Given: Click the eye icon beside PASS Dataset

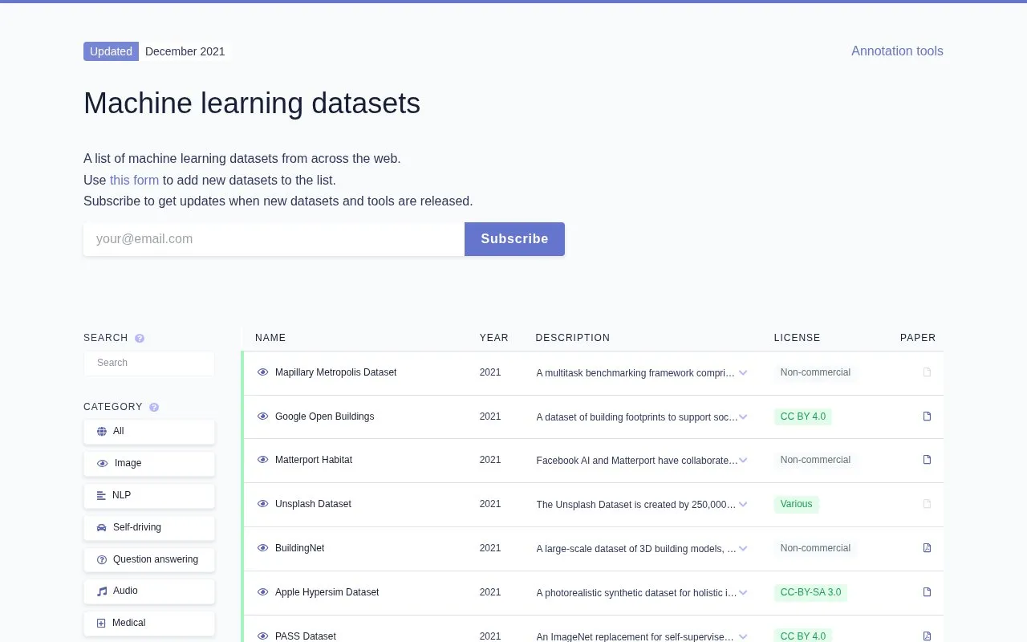Looking at the screenshot, I should [x=262, y=636].
